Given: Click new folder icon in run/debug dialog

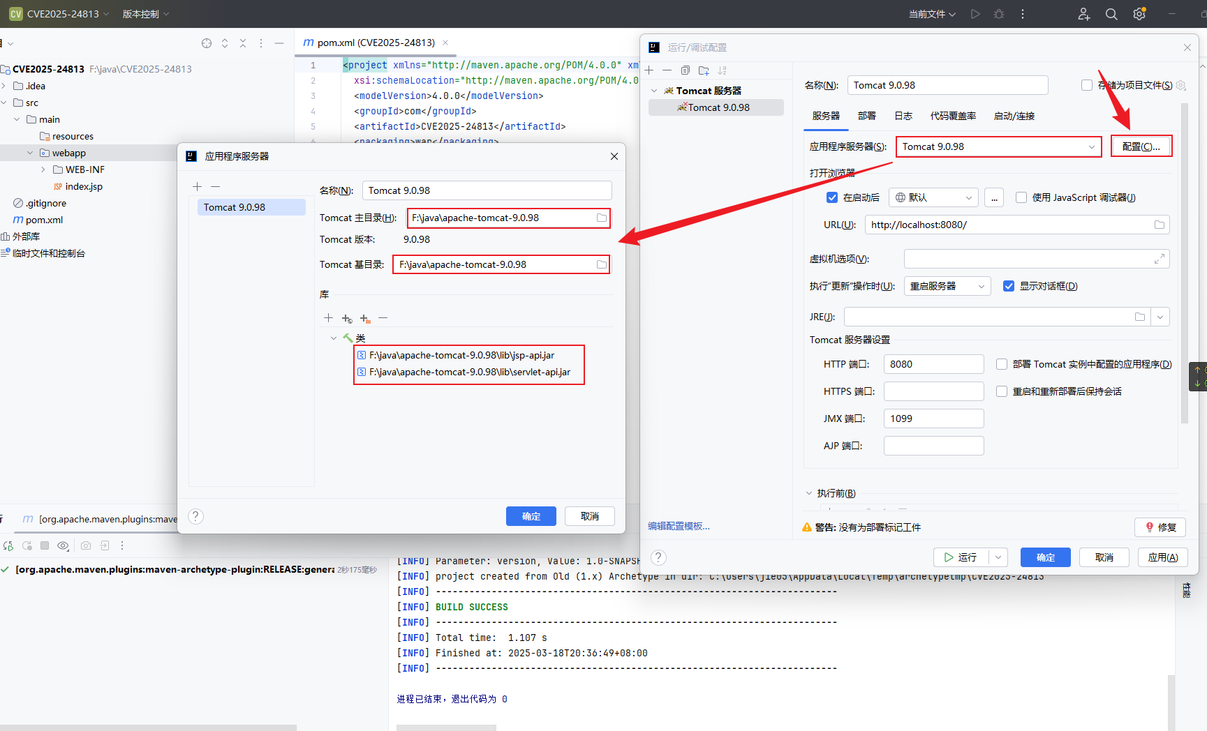Looking at the screenshot, I should click(704, 70).
